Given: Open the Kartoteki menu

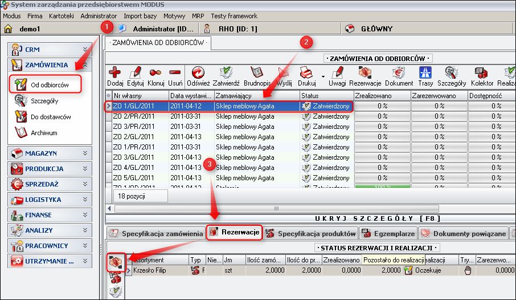Looking at the screenshot, I should point(61,16).
